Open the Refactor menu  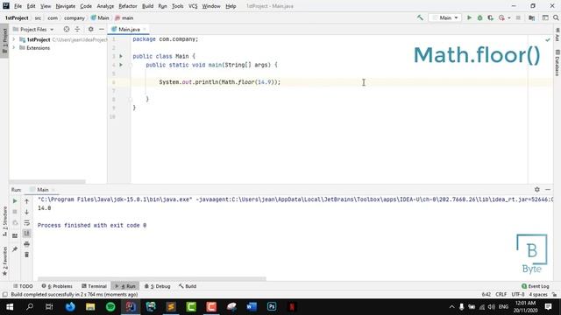[128, 6]
